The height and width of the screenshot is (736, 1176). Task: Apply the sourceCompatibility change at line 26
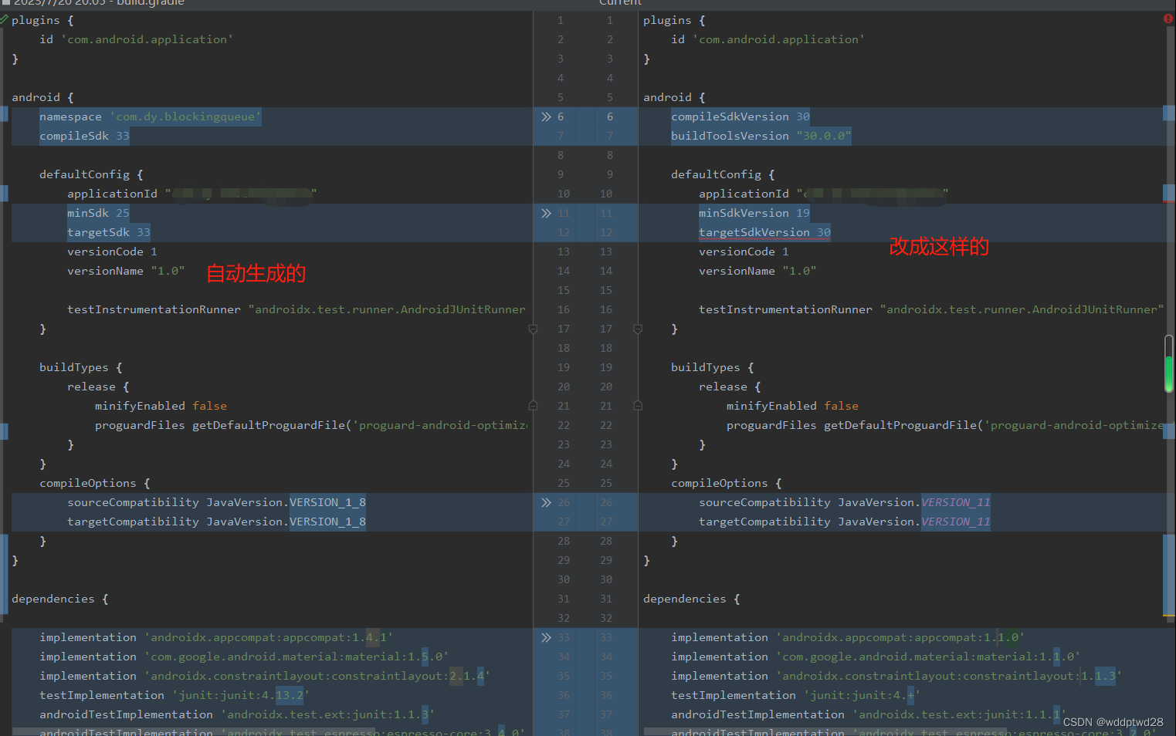[546, 502]
